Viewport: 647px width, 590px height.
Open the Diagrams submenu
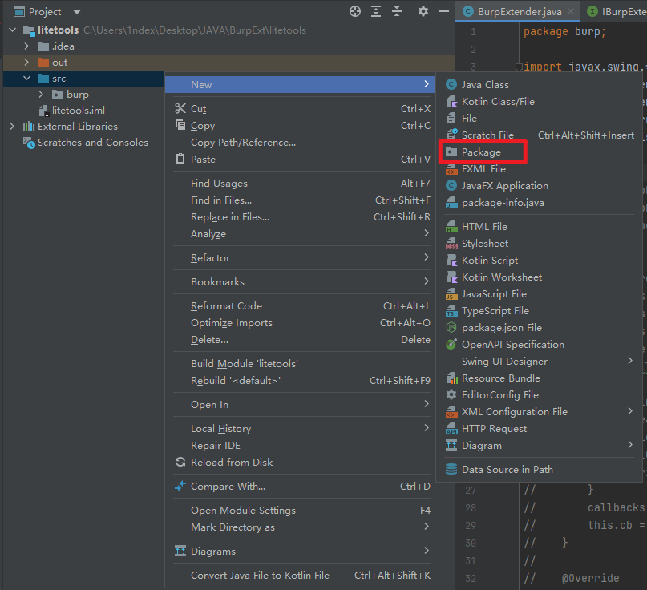point(302,552)
